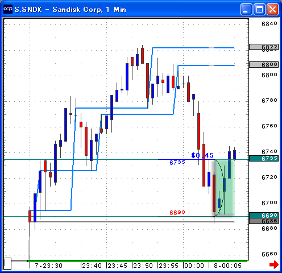
Task: Click the 6686 gray price label
Action: click(264, 221)
